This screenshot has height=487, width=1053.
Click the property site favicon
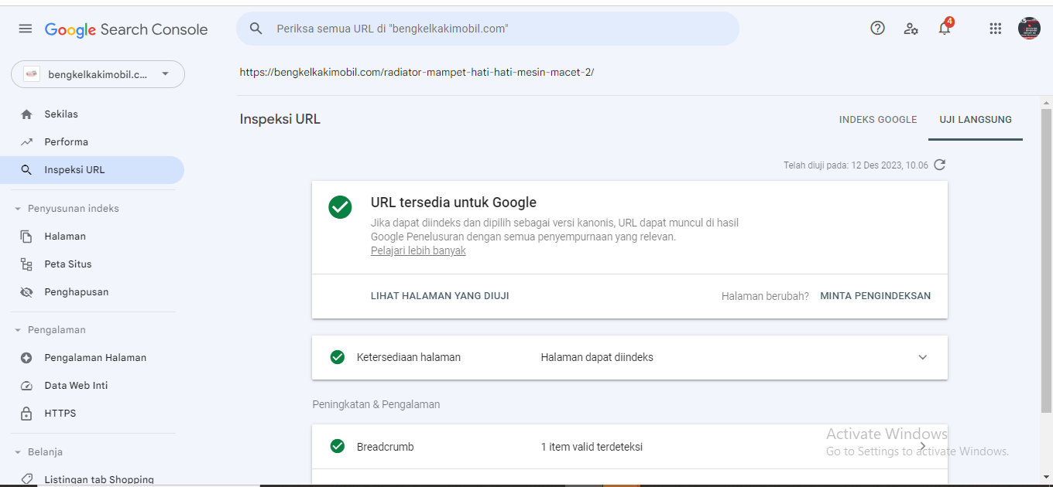pyautogui.click(x=32, y=74)
